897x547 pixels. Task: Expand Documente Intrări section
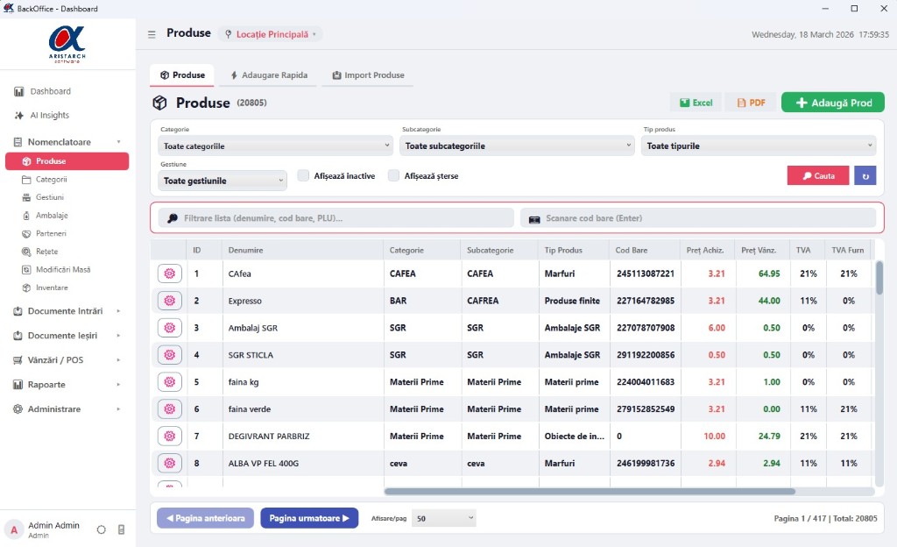pyautogui.click(x=67, y=311)
